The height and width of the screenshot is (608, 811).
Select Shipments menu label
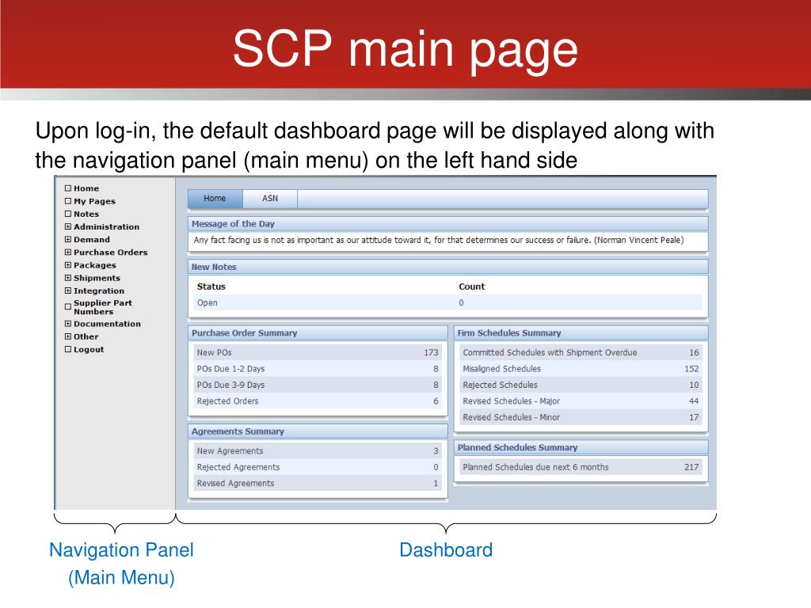(x=97, y=278)
